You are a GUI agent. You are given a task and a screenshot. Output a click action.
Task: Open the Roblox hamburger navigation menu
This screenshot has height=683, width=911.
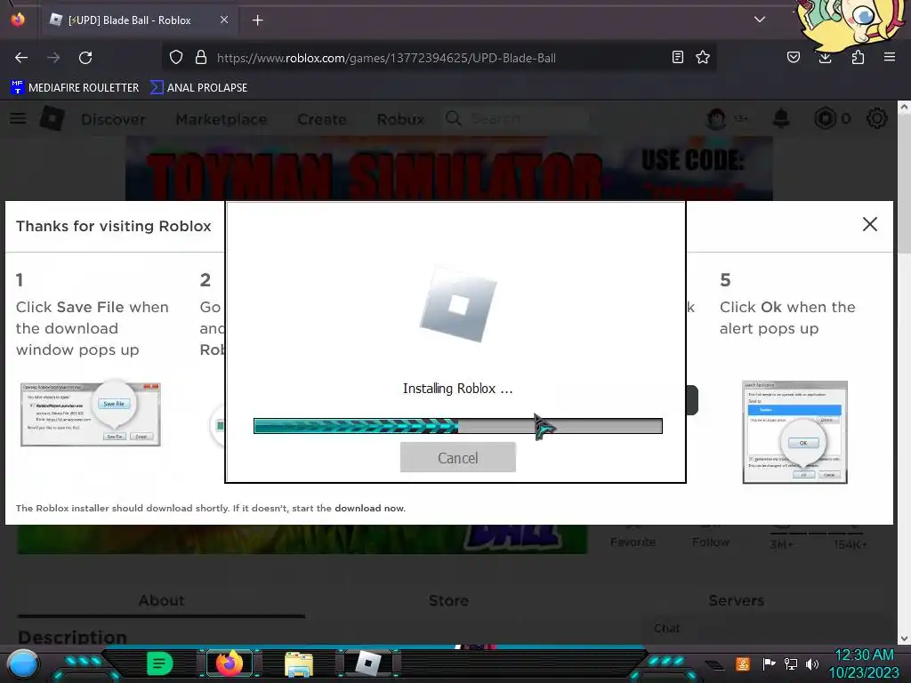click(x=18, y=118)
